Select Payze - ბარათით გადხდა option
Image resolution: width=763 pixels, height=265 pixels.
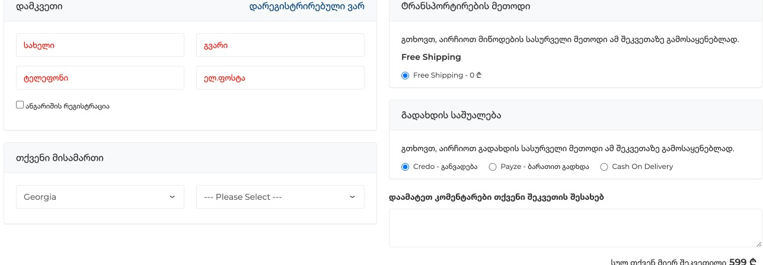click(x=493, y=167)
